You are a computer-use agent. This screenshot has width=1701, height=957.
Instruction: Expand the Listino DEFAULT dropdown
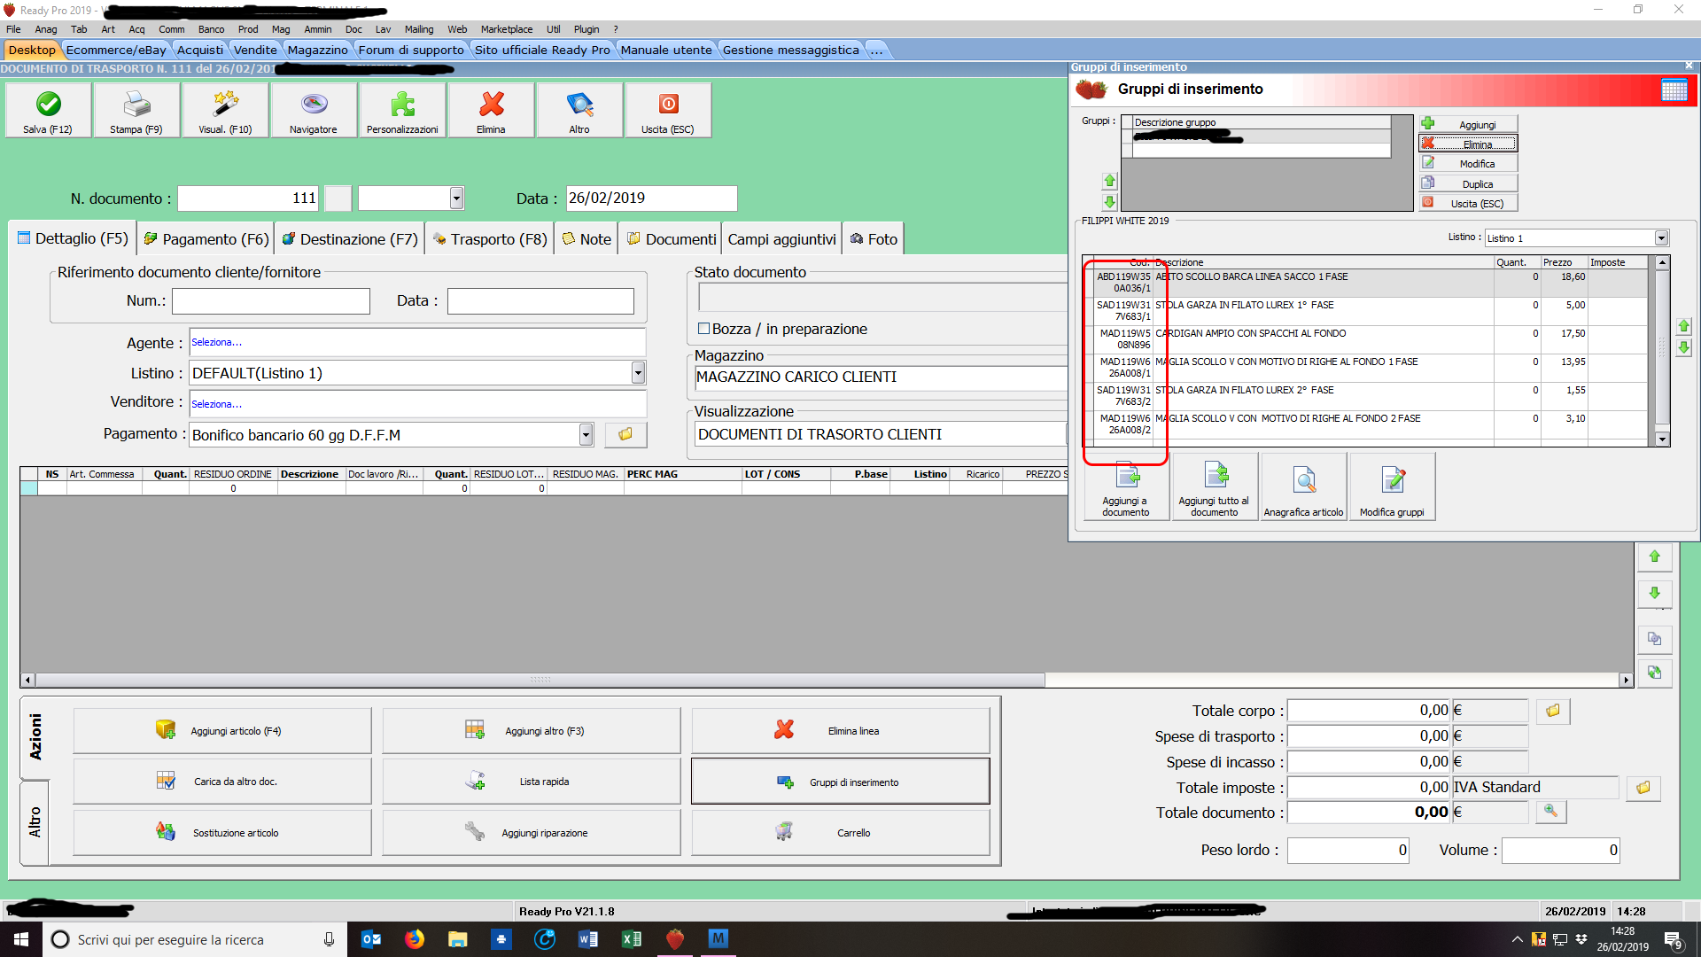tap(638, 373)
